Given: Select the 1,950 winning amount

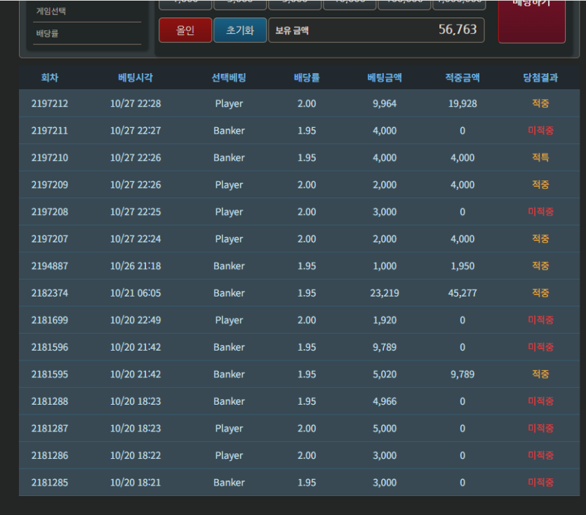Looking at the screenshot, I should pyautogui.click(x=462, y=266).
